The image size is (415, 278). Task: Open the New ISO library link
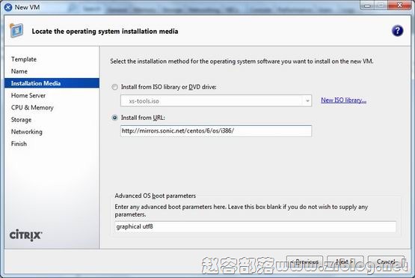pos(343,100)
